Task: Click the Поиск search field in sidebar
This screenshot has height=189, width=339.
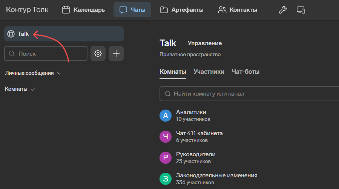Action: coord(46,53)
